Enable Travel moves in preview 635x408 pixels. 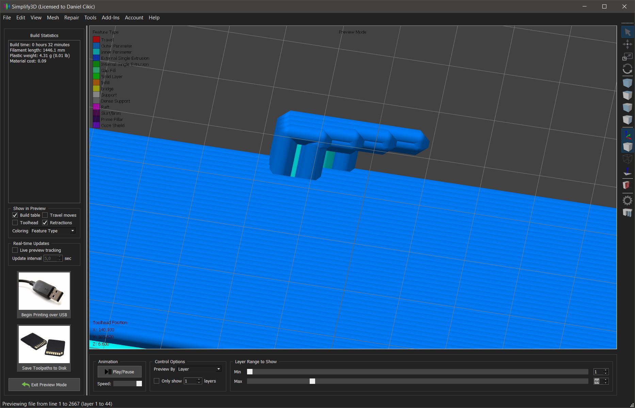pyautogui.click(x=45, y=215)
